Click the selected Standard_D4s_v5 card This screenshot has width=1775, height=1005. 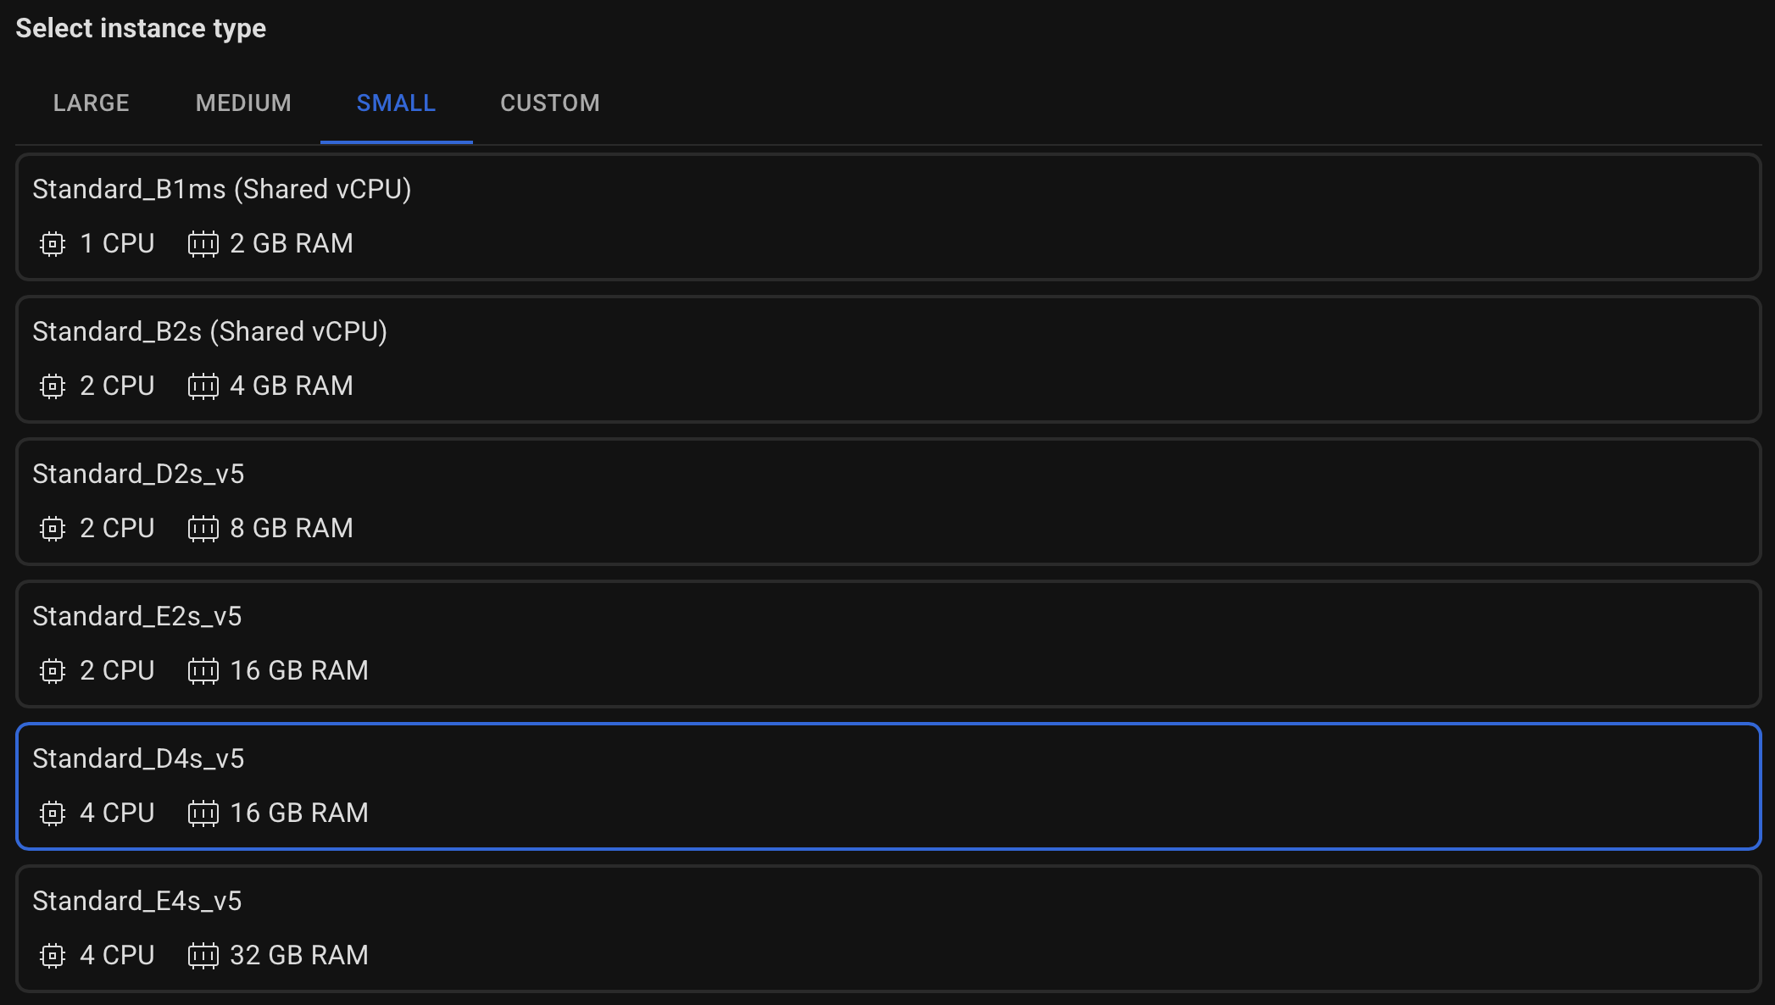point(888,786)
